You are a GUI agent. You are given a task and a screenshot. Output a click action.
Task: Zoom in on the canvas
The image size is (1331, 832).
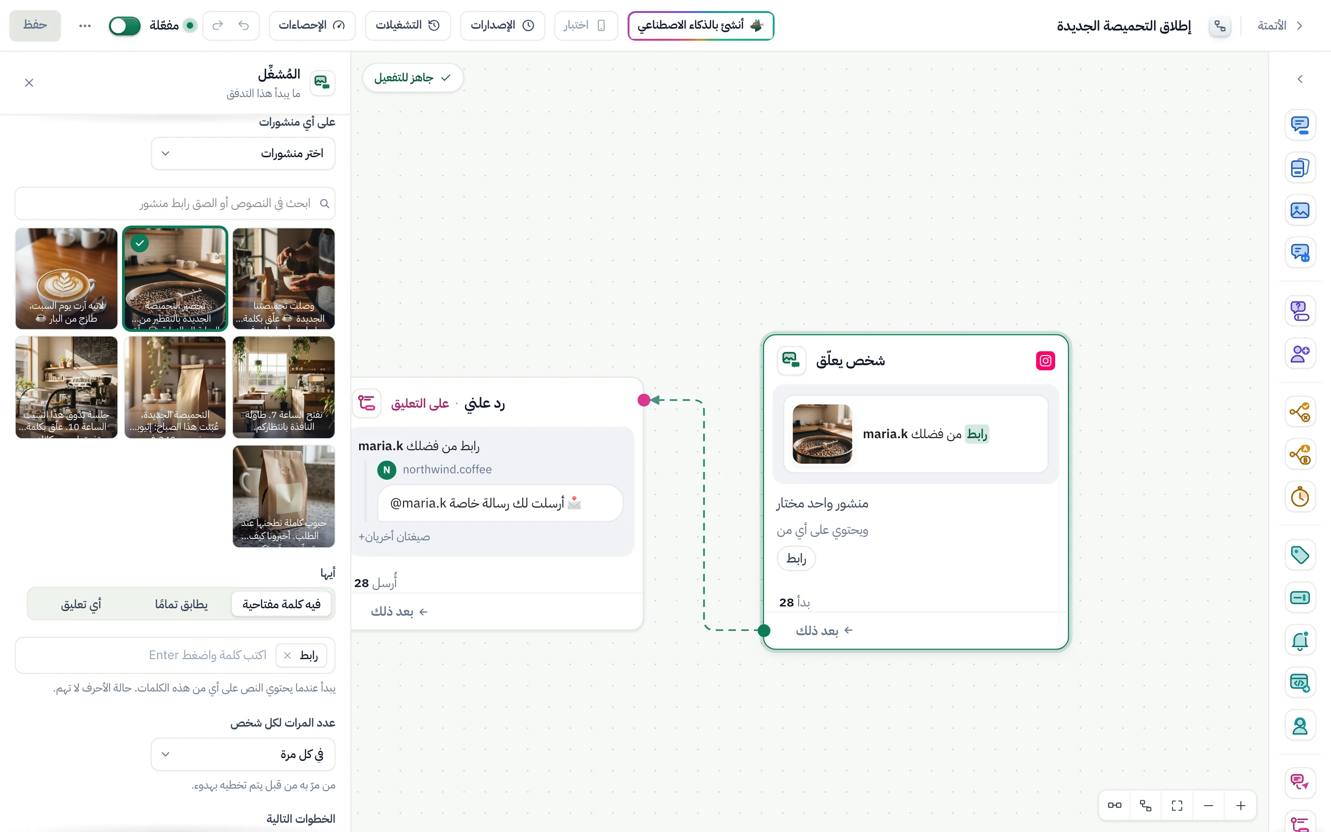(x=1241, y=806)
